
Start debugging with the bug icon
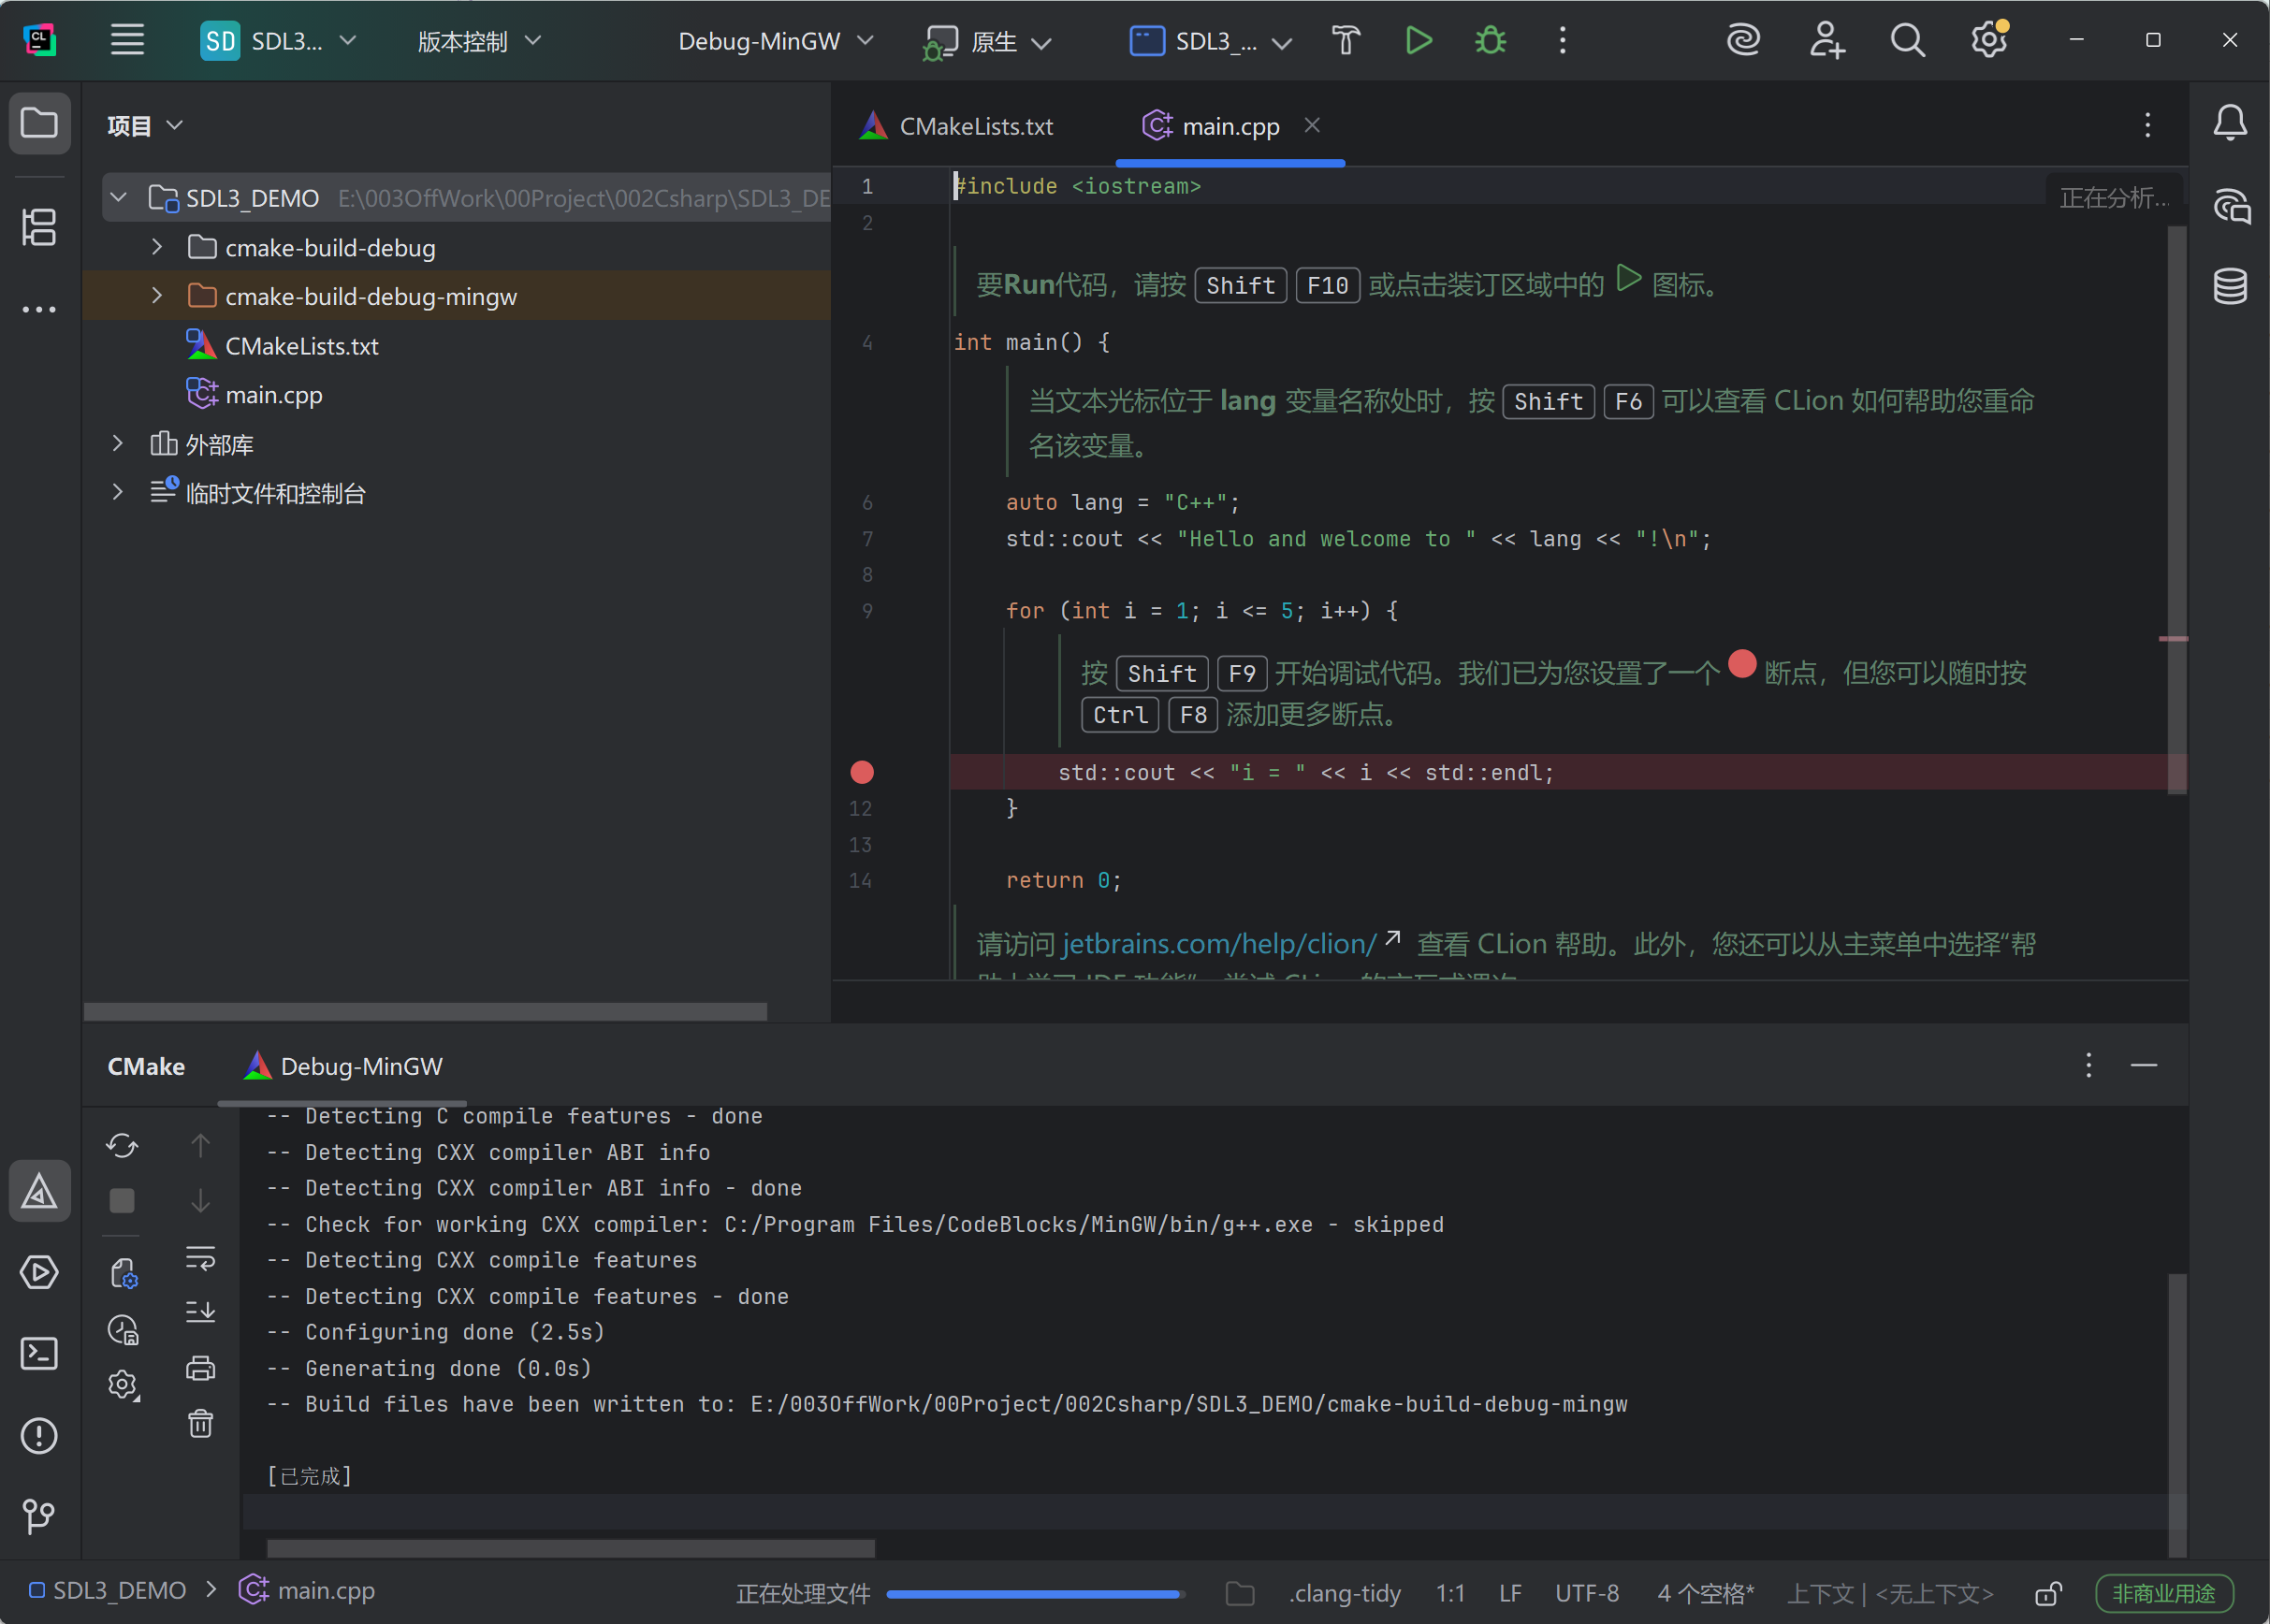[1490, 41]
